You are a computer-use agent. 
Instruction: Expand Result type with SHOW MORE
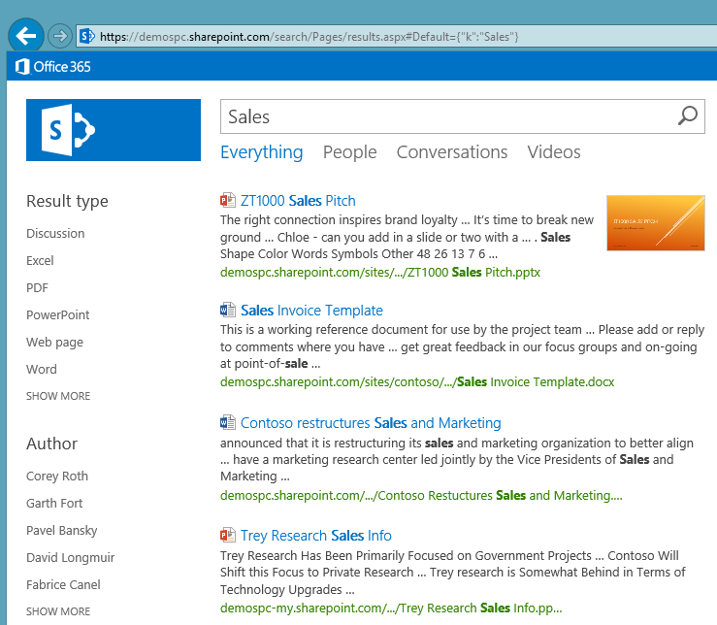58,396
